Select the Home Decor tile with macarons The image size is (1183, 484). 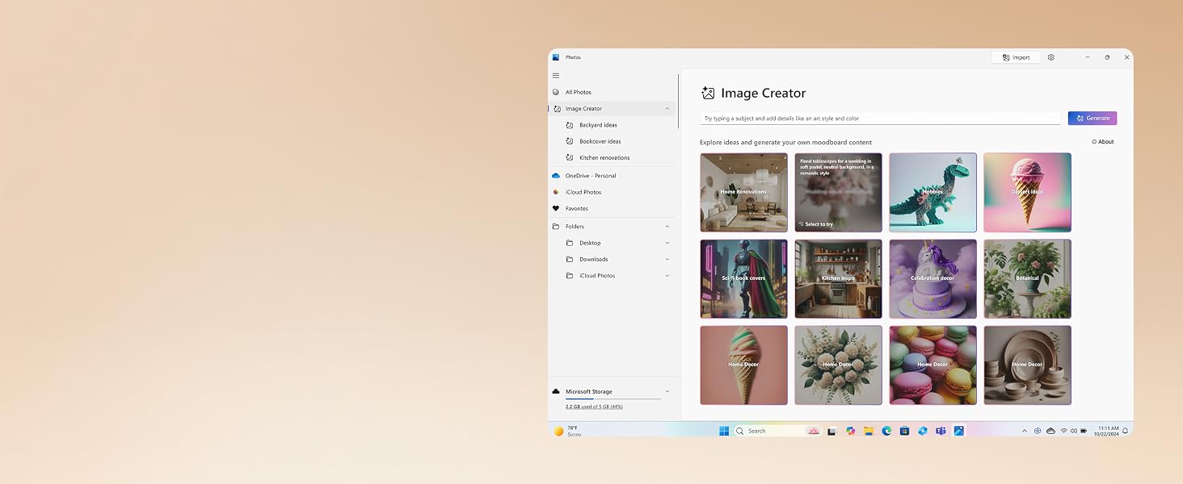point(933,365)
